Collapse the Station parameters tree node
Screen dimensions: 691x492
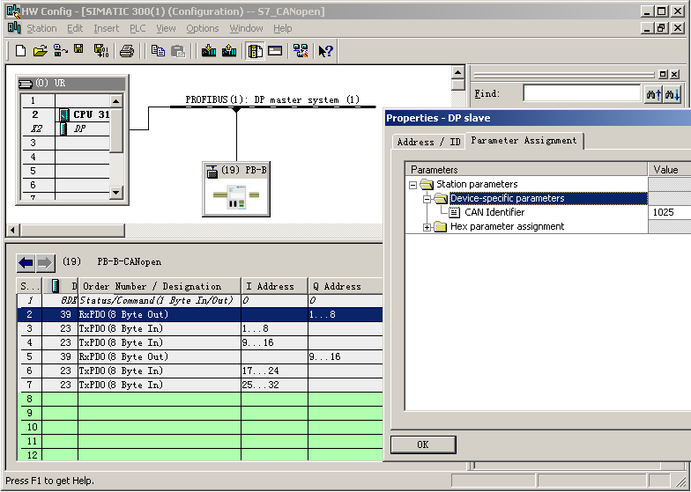tap(412, 185)
